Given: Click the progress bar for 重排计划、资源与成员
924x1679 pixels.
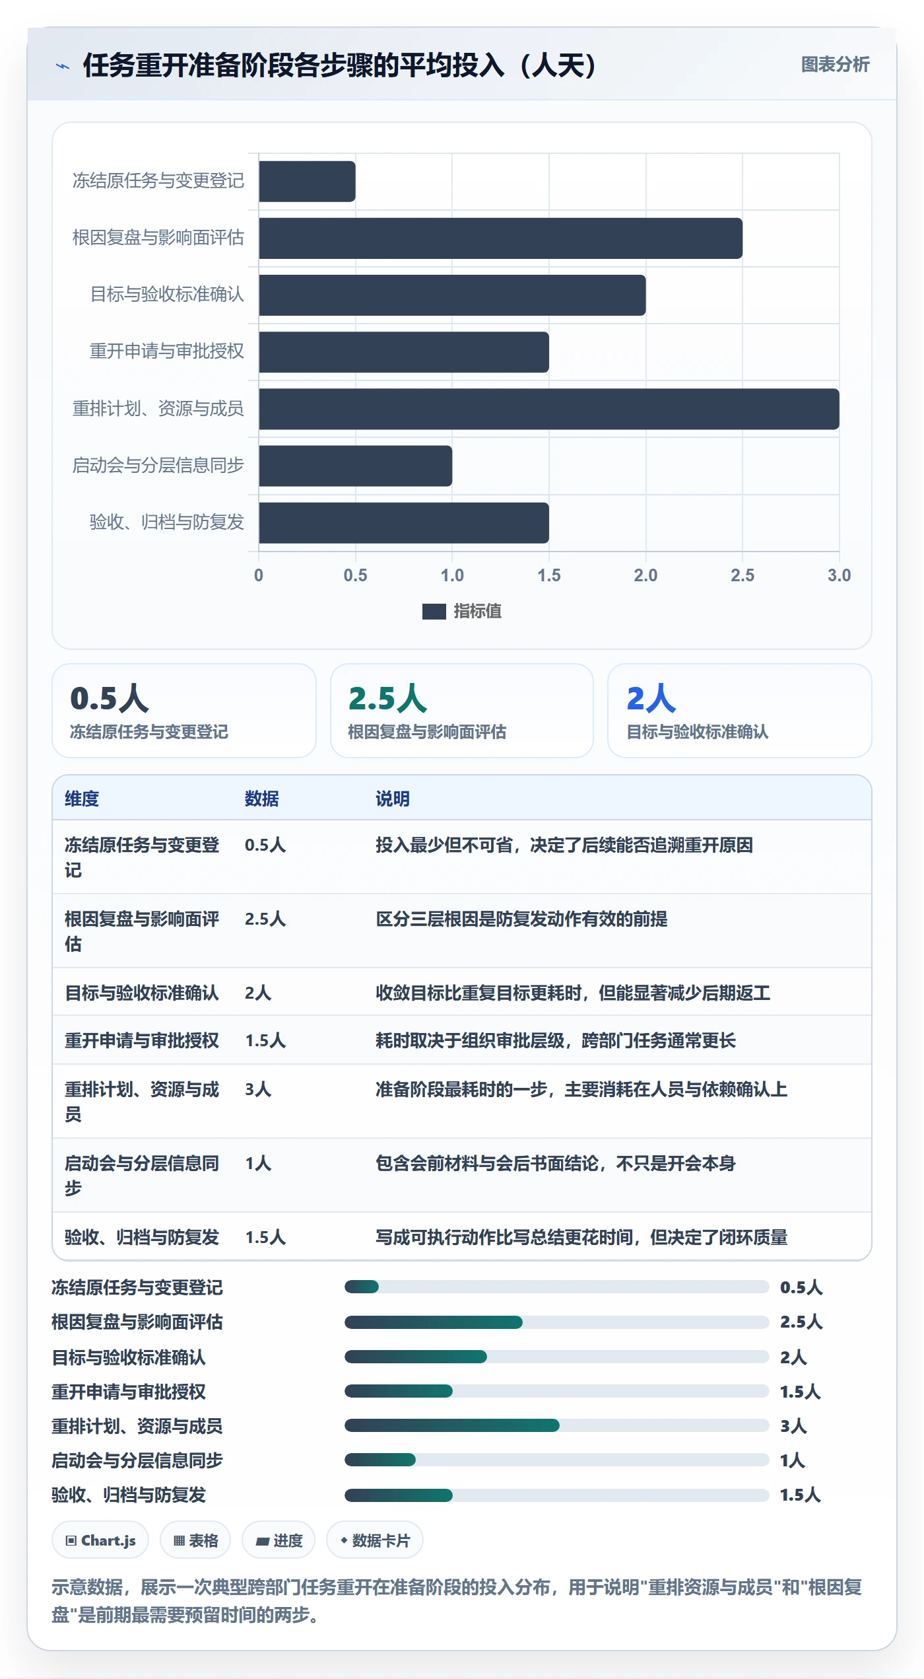Looking at the screenshot, I should [x=557, y=1425].
